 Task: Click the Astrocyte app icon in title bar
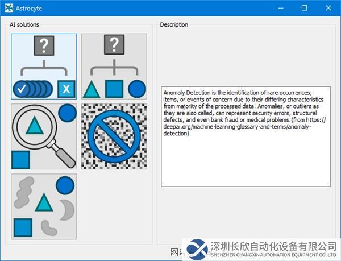pos(9,9)
